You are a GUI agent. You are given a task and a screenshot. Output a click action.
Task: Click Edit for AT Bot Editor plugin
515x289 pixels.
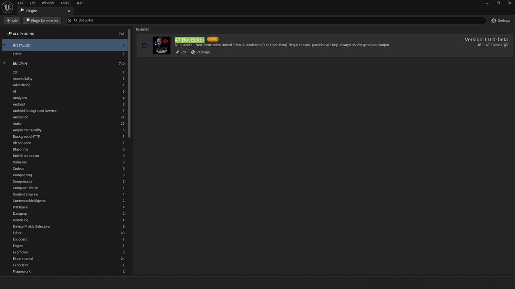[181, 52]
